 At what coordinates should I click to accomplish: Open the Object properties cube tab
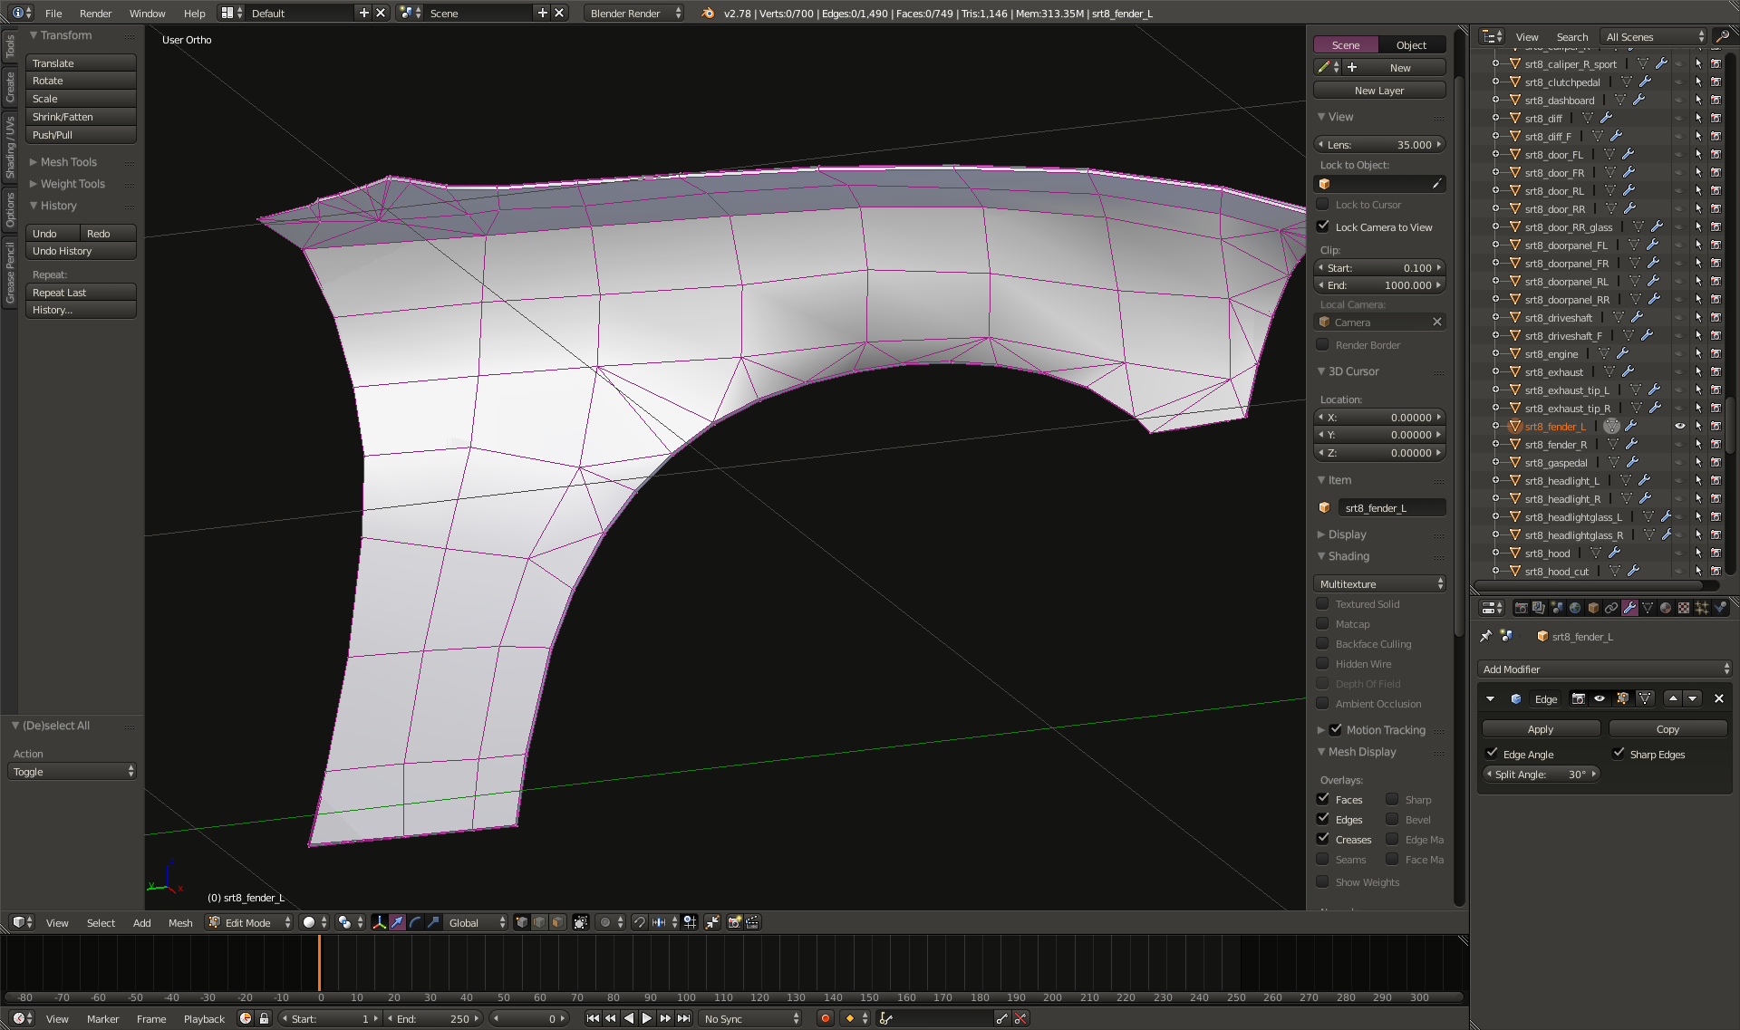click(1593, 608)
